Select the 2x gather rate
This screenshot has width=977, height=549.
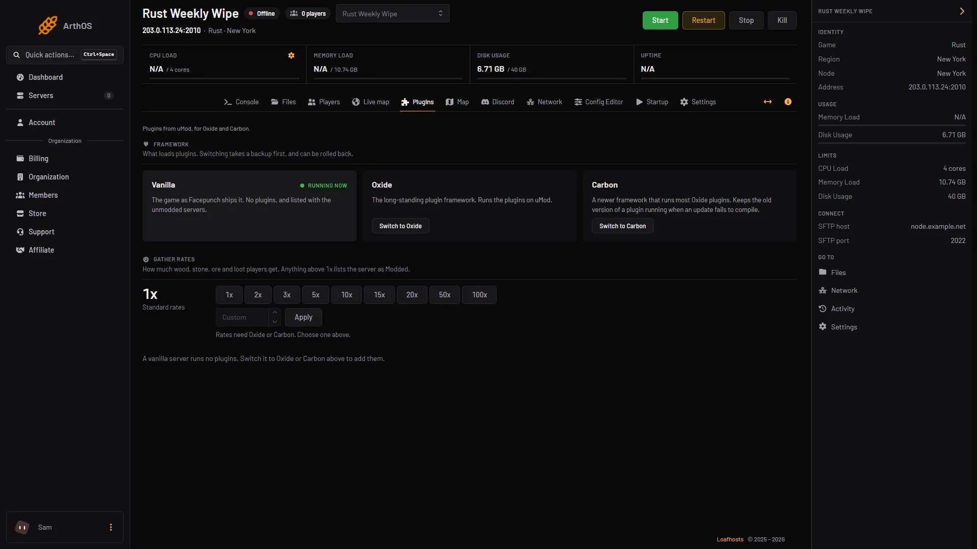(258, 295)
